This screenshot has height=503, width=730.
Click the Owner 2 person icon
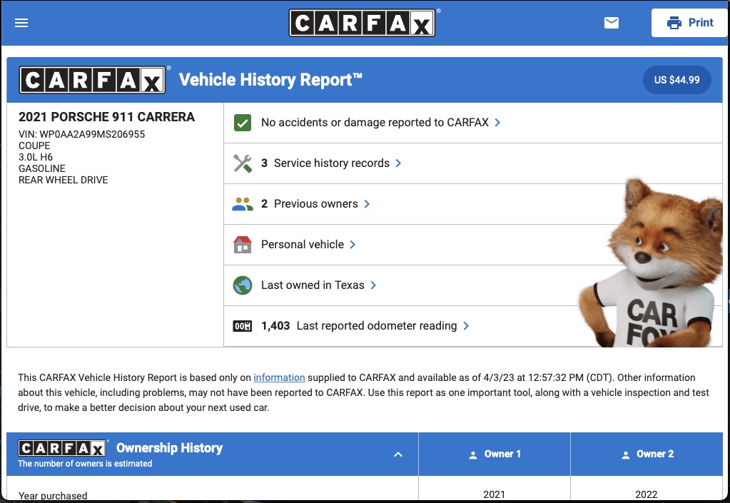(x=626, y=455)
